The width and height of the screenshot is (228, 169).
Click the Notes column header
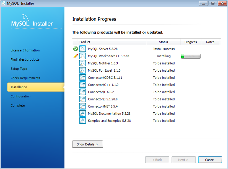pyautogui.click(x=210, y=42)
